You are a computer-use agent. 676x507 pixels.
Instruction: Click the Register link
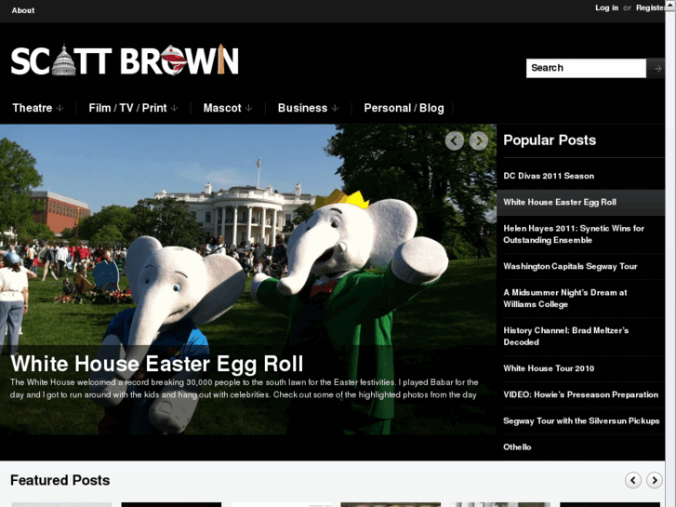[x=650, y=7]
